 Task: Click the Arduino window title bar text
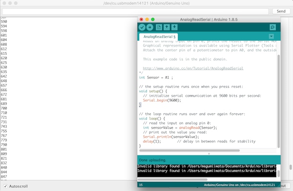(x=209, y=19)
